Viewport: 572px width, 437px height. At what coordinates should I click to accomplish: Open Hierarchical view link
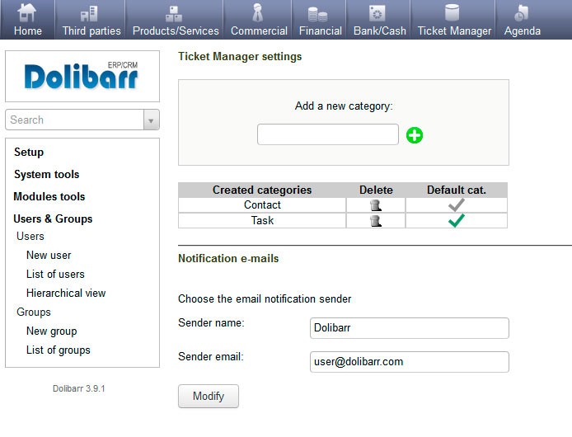(66, 294)
